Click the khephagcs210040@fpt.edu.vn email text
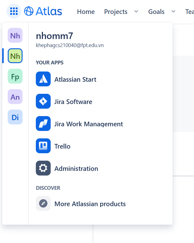The height and width of the screenshot is (243, 194). tap(70, 46)
